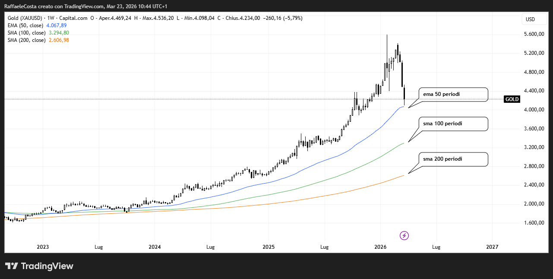
Task: Toggle the EMA (50, close) indicator legend
Action: (26, 25)
